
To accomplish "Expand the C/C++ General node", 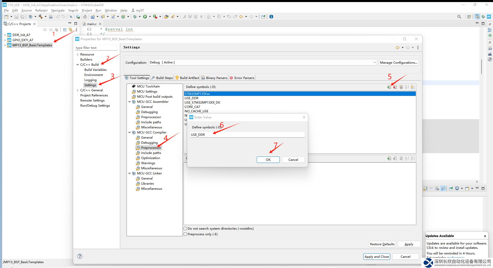I will (78, 90).
